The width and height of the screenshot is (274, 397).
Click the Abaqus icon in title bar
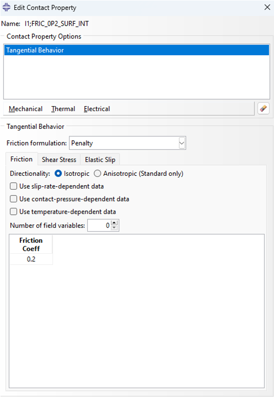coord(6,7)
